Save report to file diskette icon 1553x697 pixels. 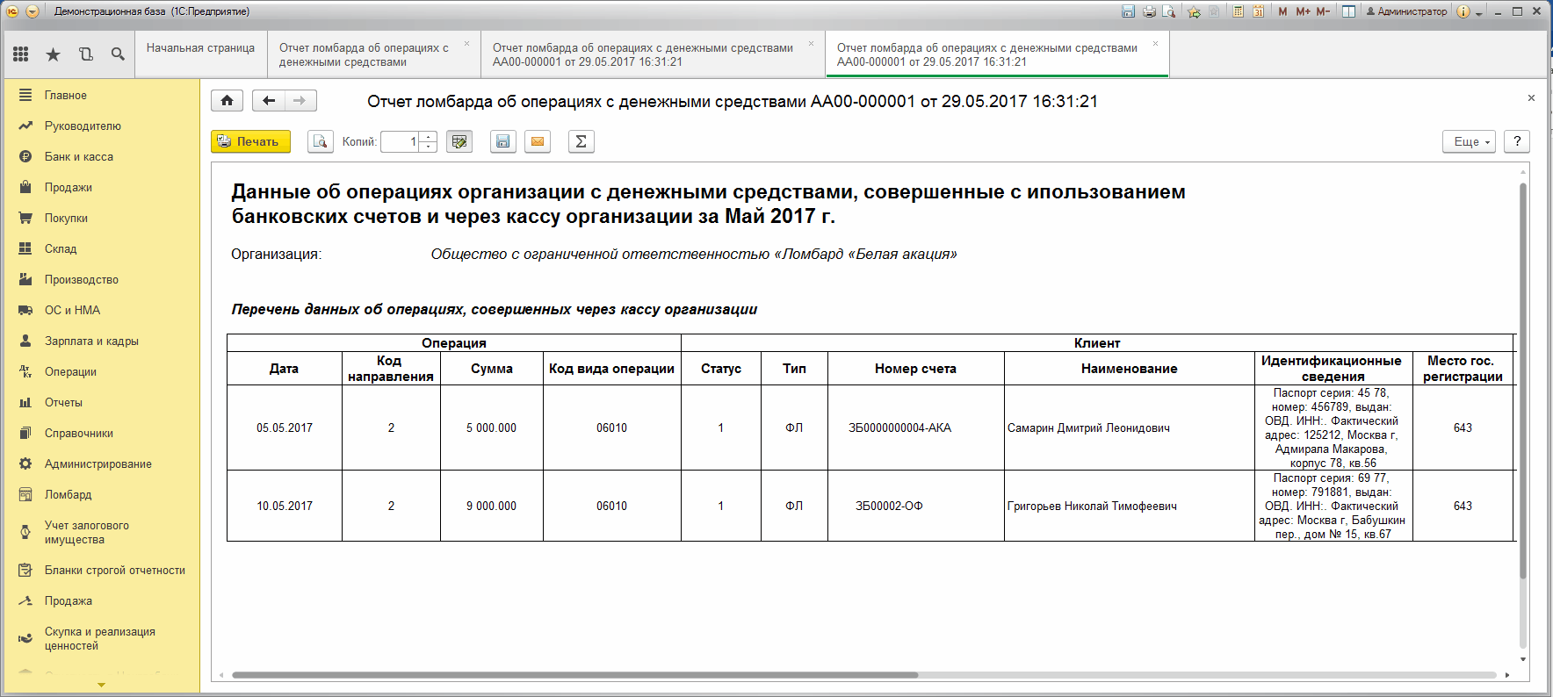[x=502, y=141]
